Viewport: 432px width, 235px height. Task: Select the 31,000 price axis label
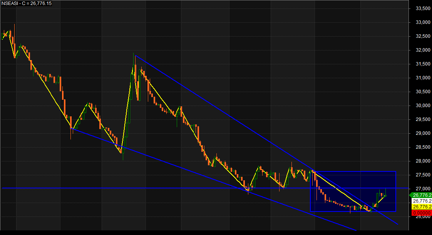[x=423, y=78]
